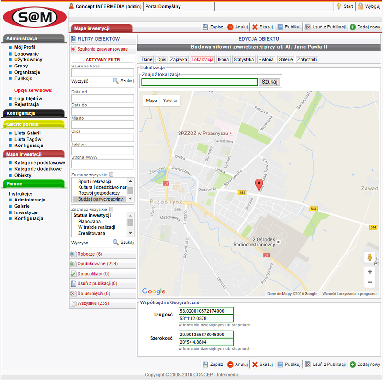Click the FILTRY OBIEKTÓW document icon
The height and width of the screenshot is (380, 383).
point(74,39)
